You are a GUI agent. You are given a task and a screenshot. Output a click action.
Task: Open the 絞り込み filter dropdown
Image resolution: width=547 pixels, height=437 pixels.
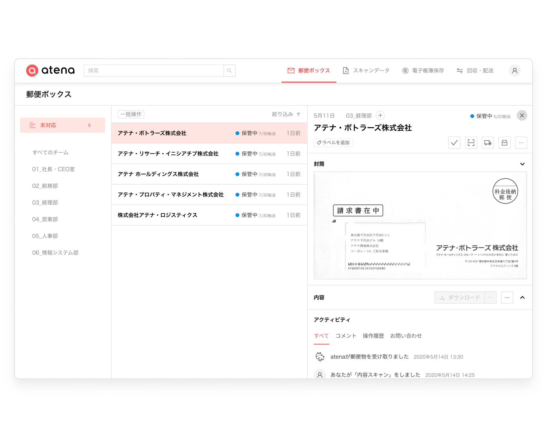pos(286,114)
